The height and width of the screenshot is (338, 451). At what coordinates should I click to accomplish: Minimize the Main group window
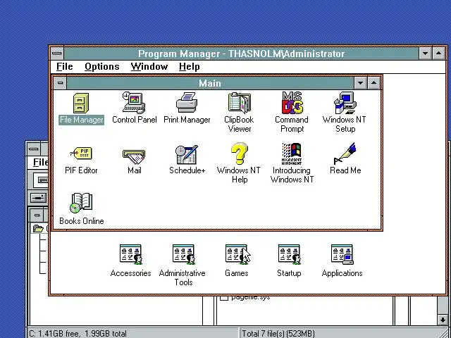coord(360,83)
